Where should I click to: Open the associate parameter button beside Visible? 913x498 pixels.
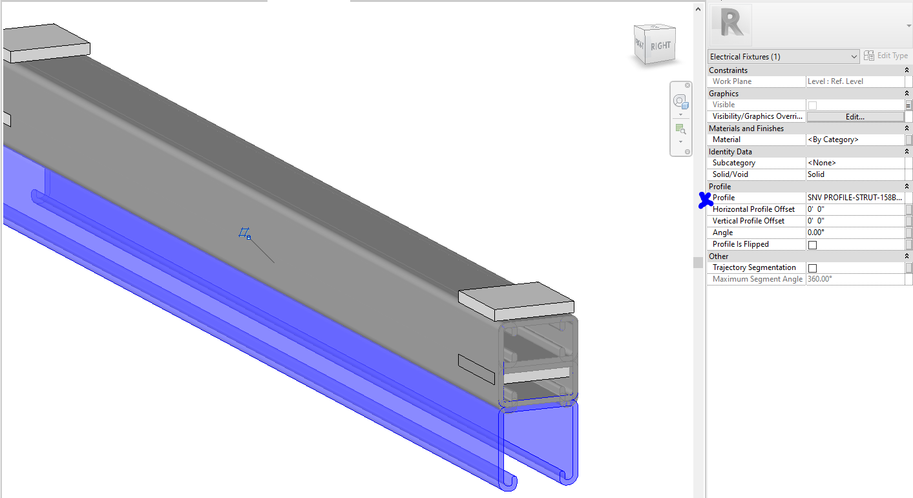pos(910,105)
